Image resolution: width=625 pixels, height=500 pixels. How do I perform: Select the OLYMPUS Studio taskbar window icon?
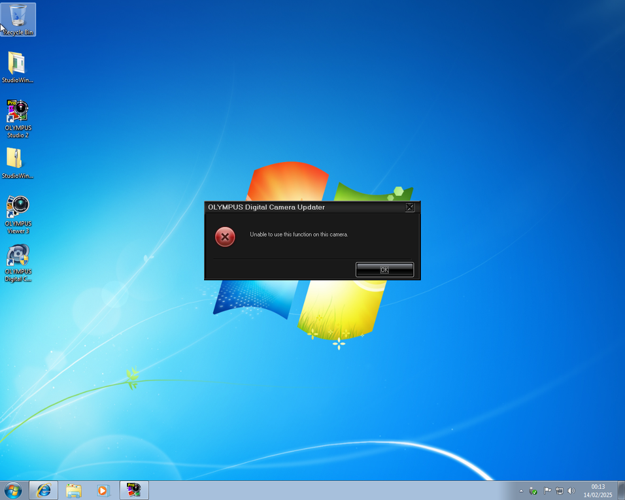pyautogui.click(x=133, y=490)
